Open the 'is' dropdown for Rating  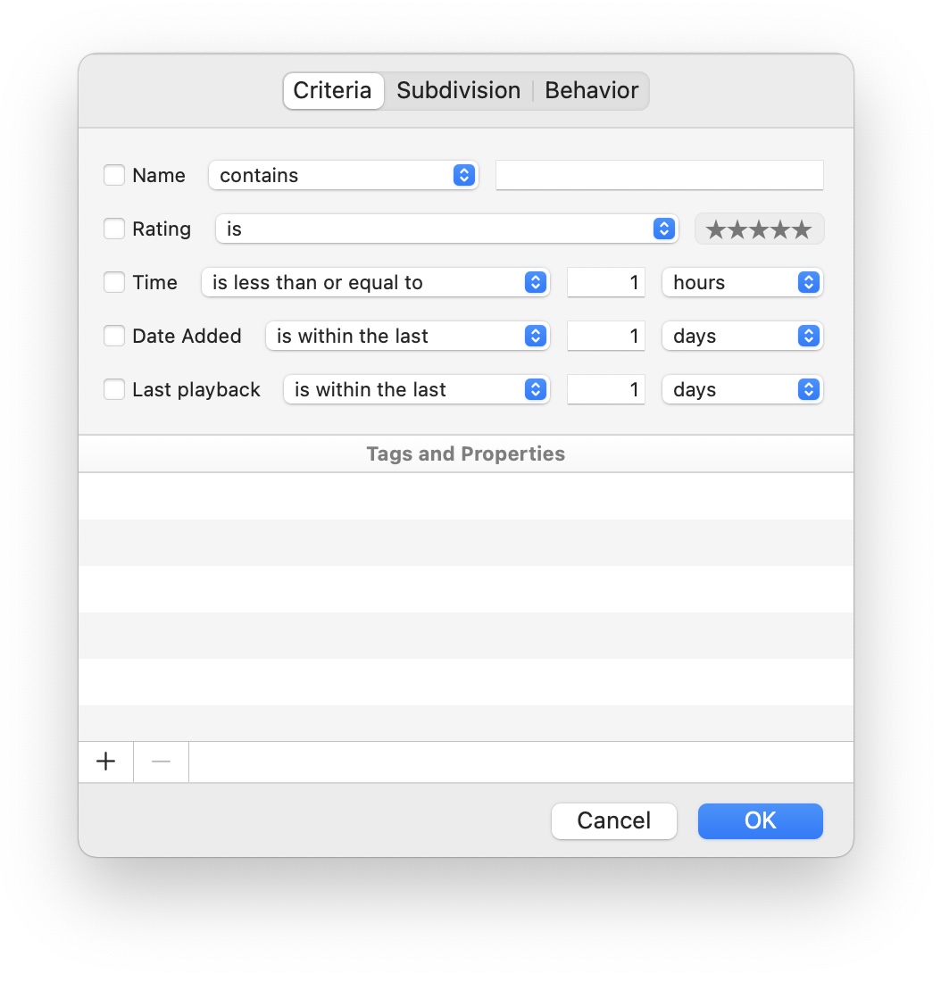click(662, 229)
